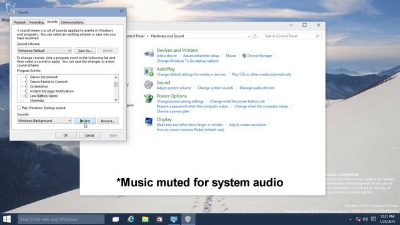The width and height of the screenshot is (400, 225).
Task: Open the Action Center notifications icon
Action: (374, 219)
